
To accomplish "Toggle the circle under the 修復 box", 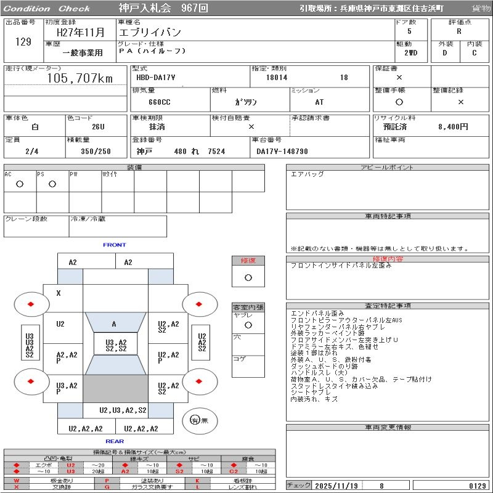I will pyautogui.click(x=248, y=277).
